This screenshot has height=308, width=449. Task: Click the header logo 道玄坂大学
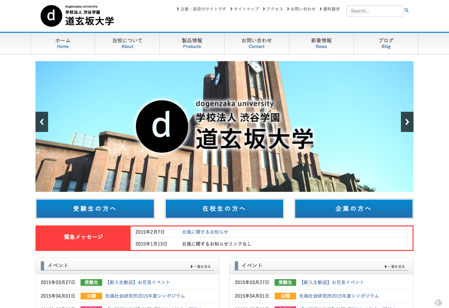coord(77,16)
